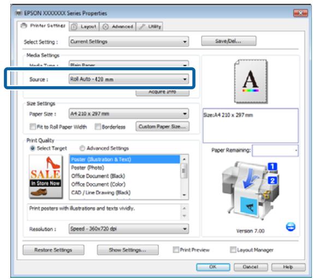Switch to the Layout tab
The image size is (313, 280).
click(x=84, y=27)
